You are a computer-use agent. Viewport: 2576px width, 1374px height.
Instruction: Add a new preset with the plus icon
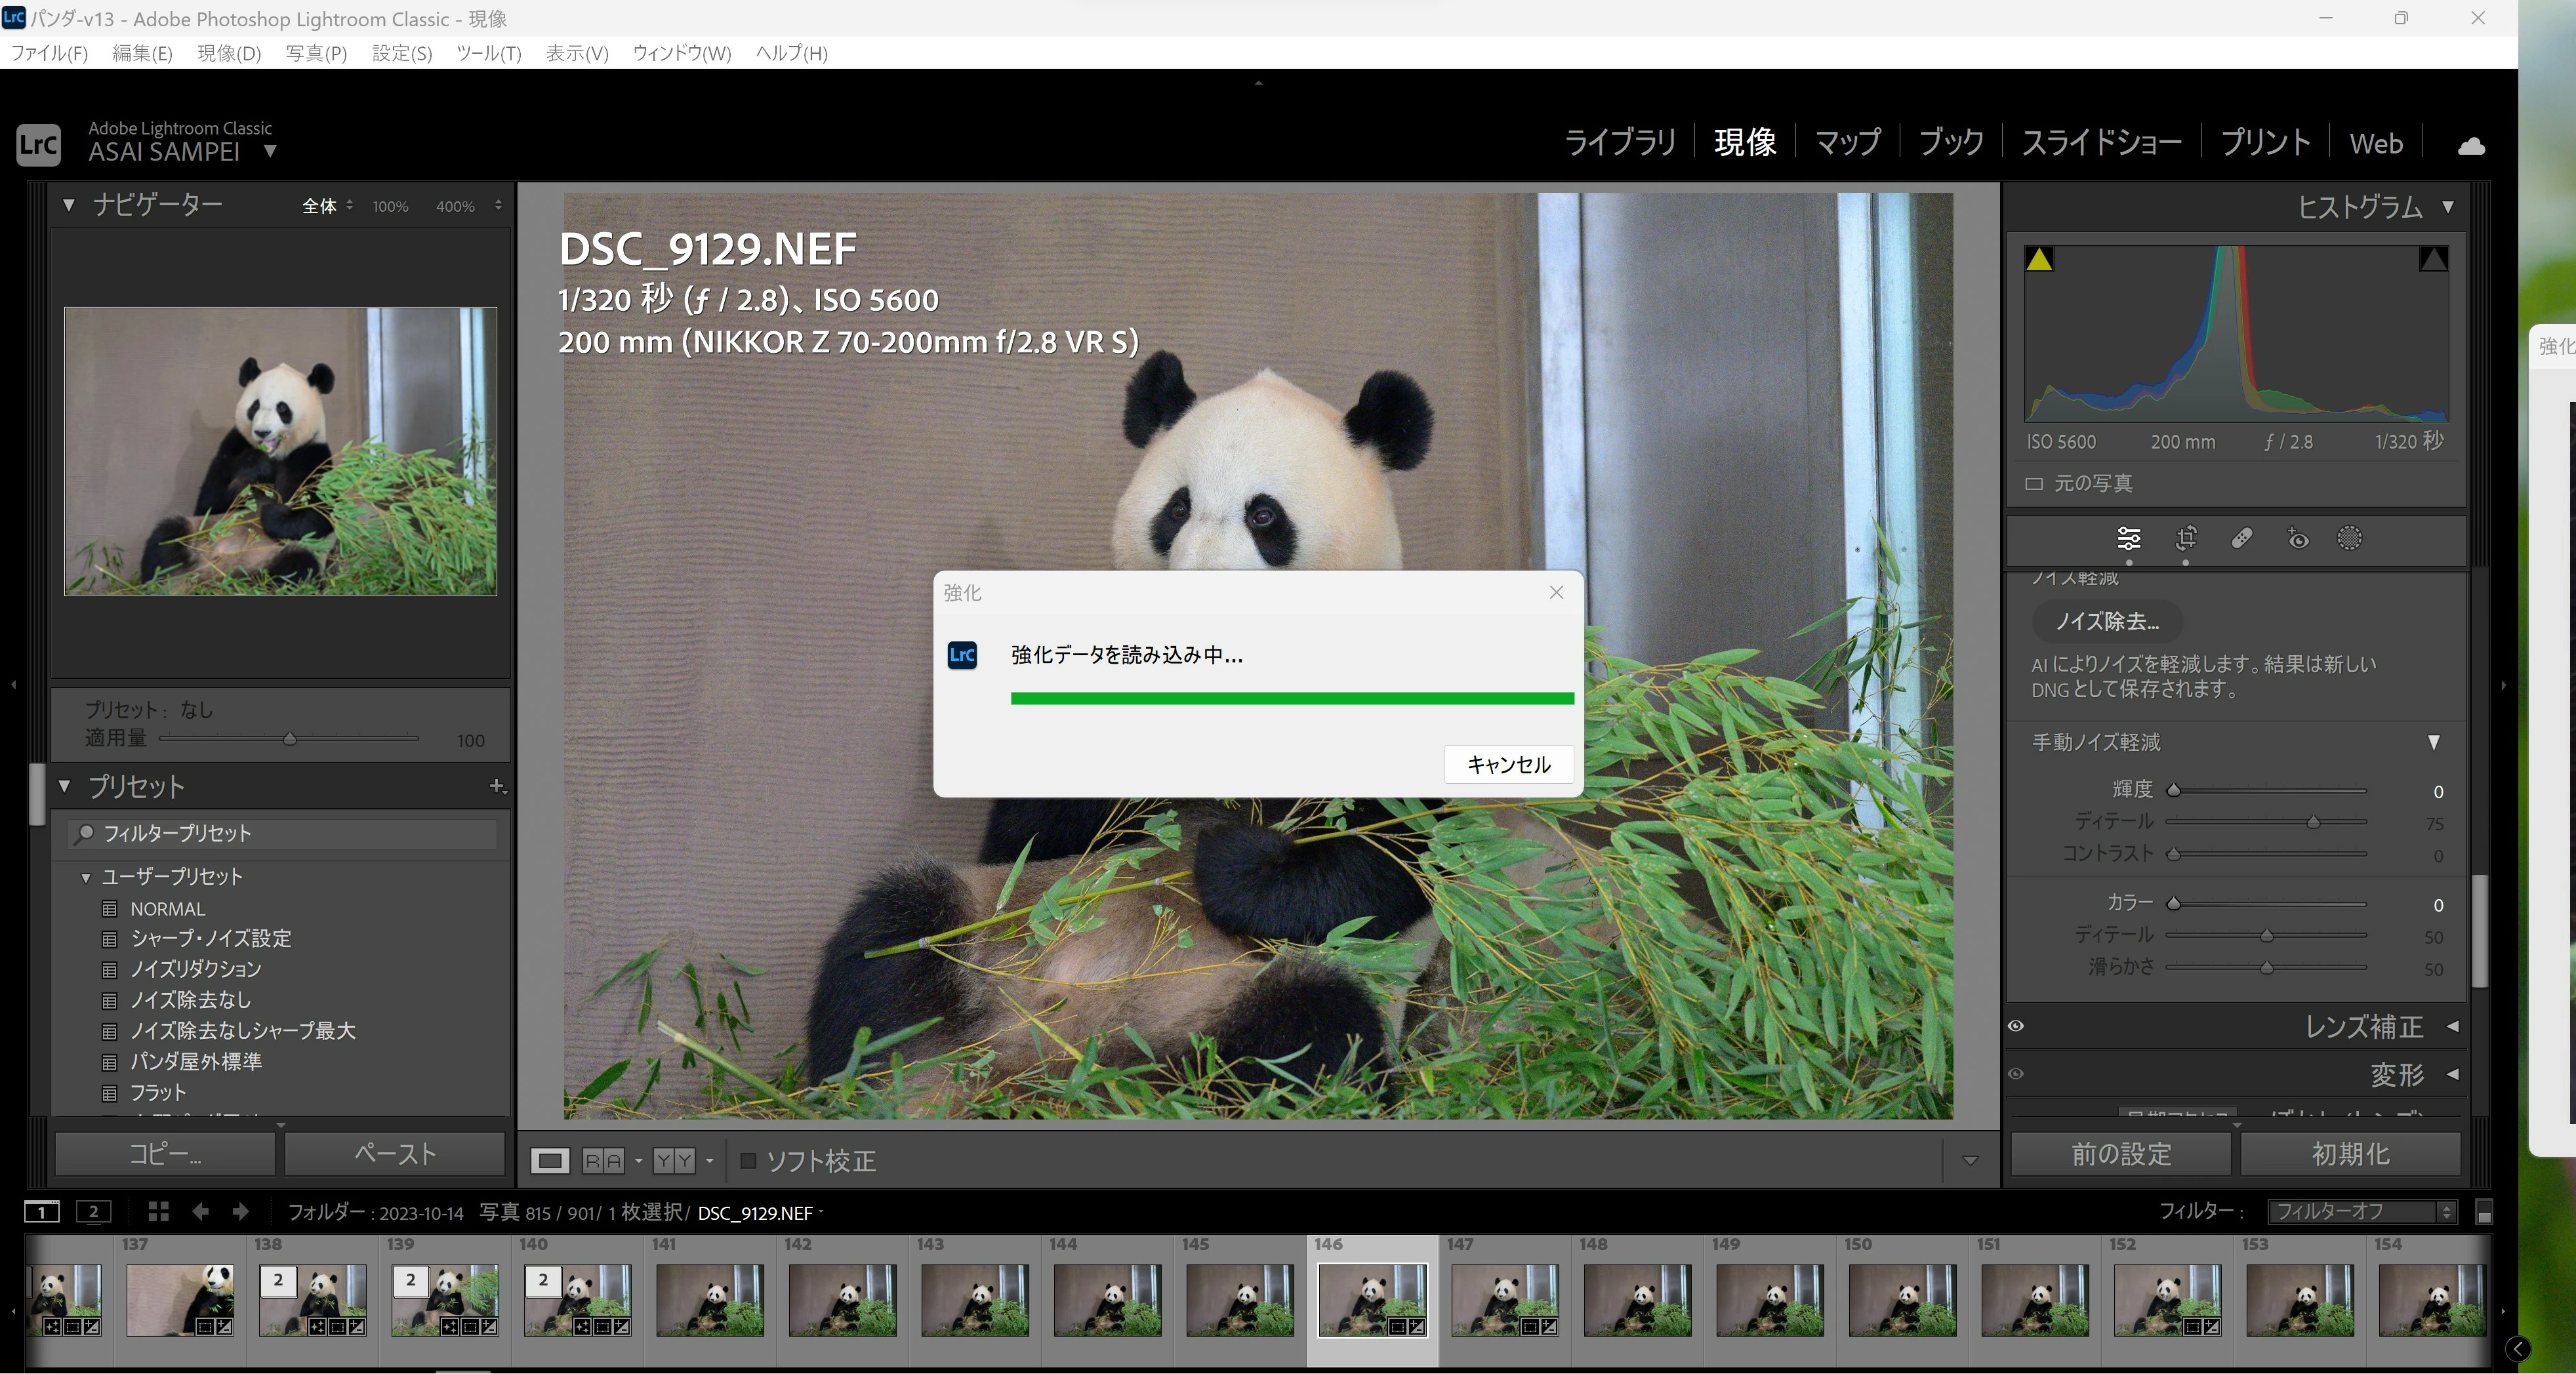(496, 786)
